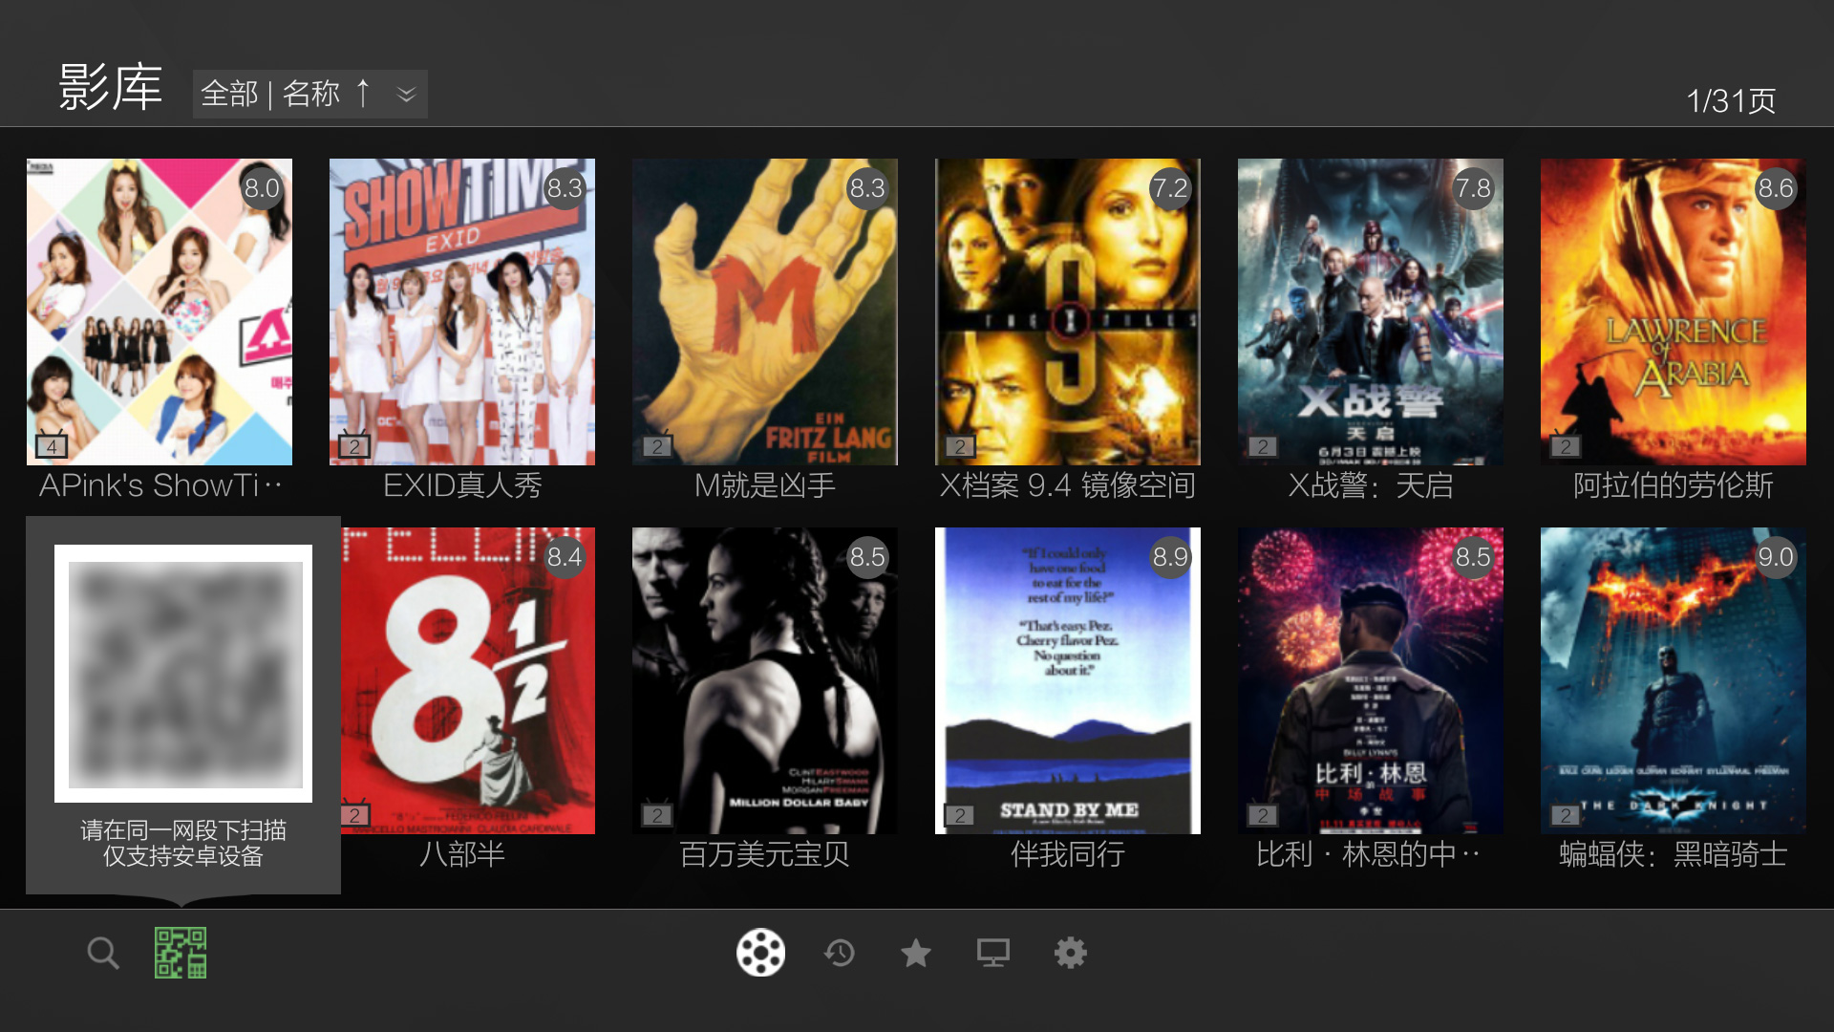Viewport: 1834px width, 1032px height.
Task: Click the count 2 TV badge on X-Files poster
Action: (960, 445)
